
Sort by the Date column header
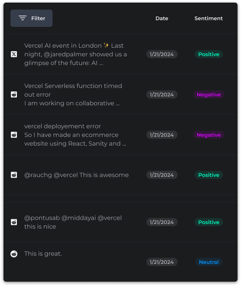pyautogui.click(x=162, y=18)
